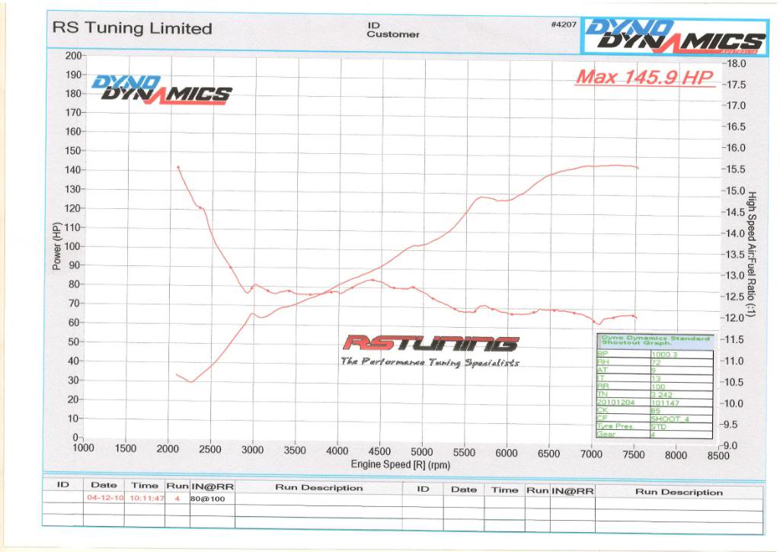Click the '04-12-10' date cell in the run table
Image resolution: width=780 pixels, height=552 pixels.
click(x=104, y=498)
